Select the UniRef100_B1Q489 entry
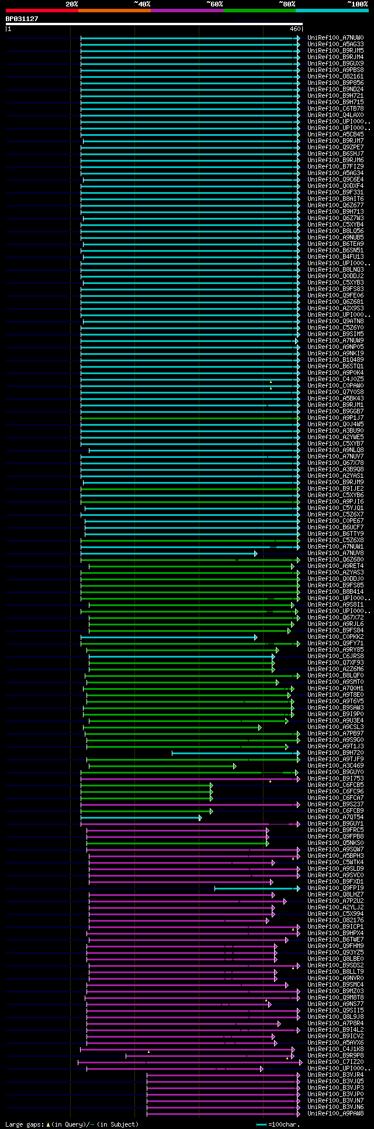 coord(335,360)
